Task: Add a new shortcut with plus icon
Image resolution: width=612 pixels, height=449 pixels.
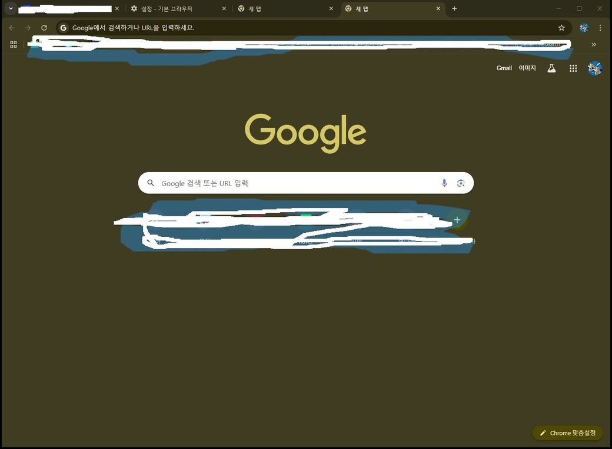Action: (457, 220)
